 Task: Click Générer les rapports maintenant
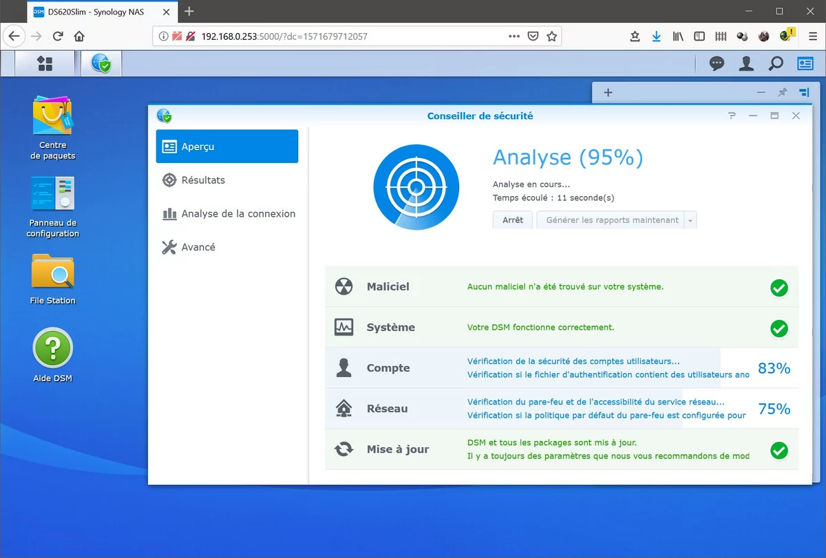612,220
